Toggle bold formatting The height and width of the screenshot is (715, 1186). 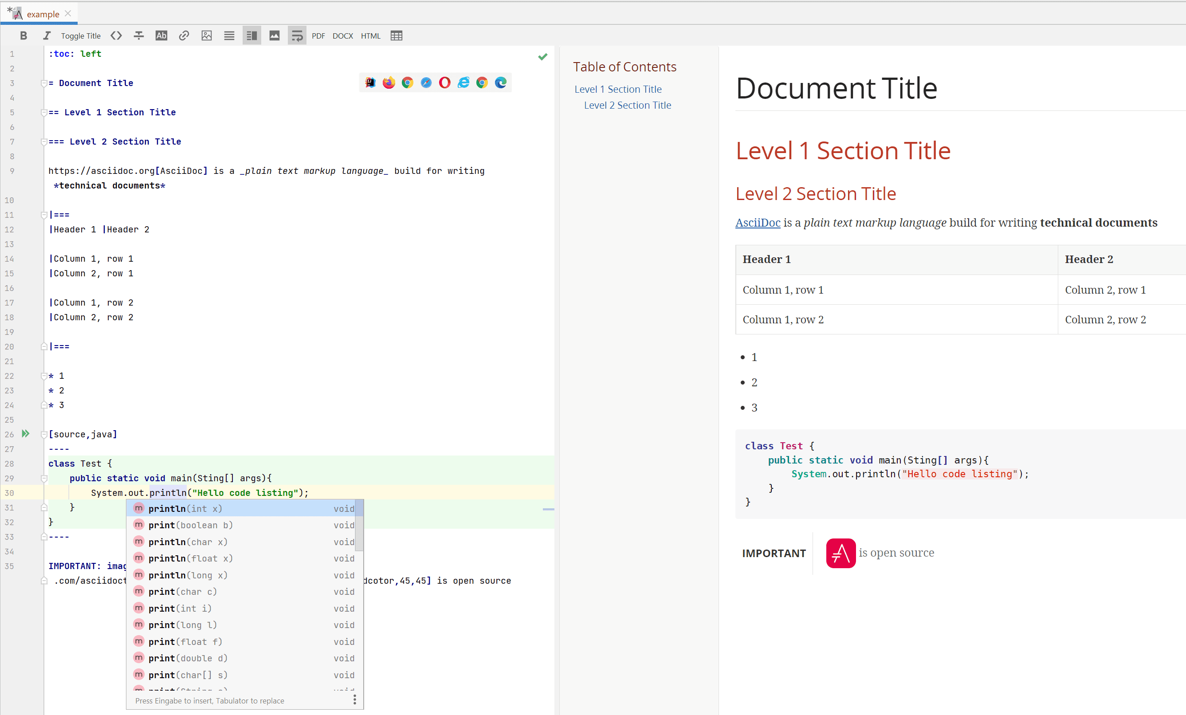pos(24,35)
